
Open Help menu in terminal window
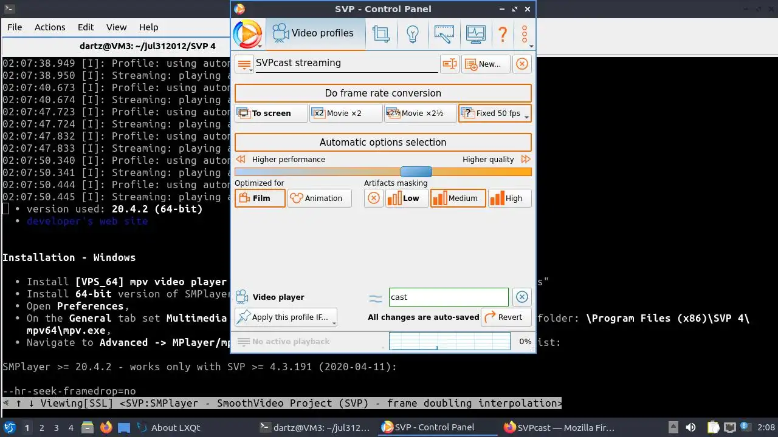coord(148,27)
